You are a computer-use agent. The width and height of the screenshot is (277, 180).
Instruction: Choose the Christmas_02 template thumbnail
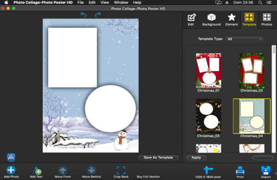tap(252, 71)
